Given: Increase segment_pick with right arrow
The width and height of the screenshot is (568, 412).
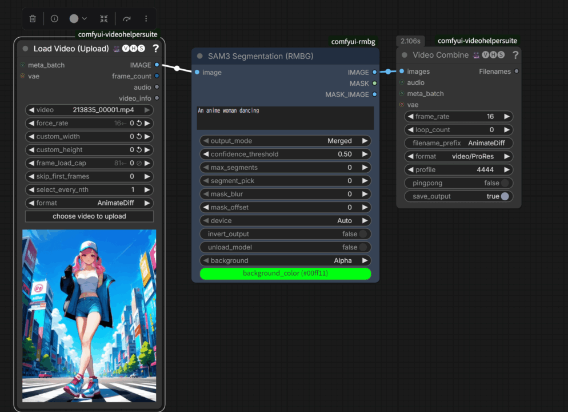Looking at the screenshot, I should click(x=365, y=181).
